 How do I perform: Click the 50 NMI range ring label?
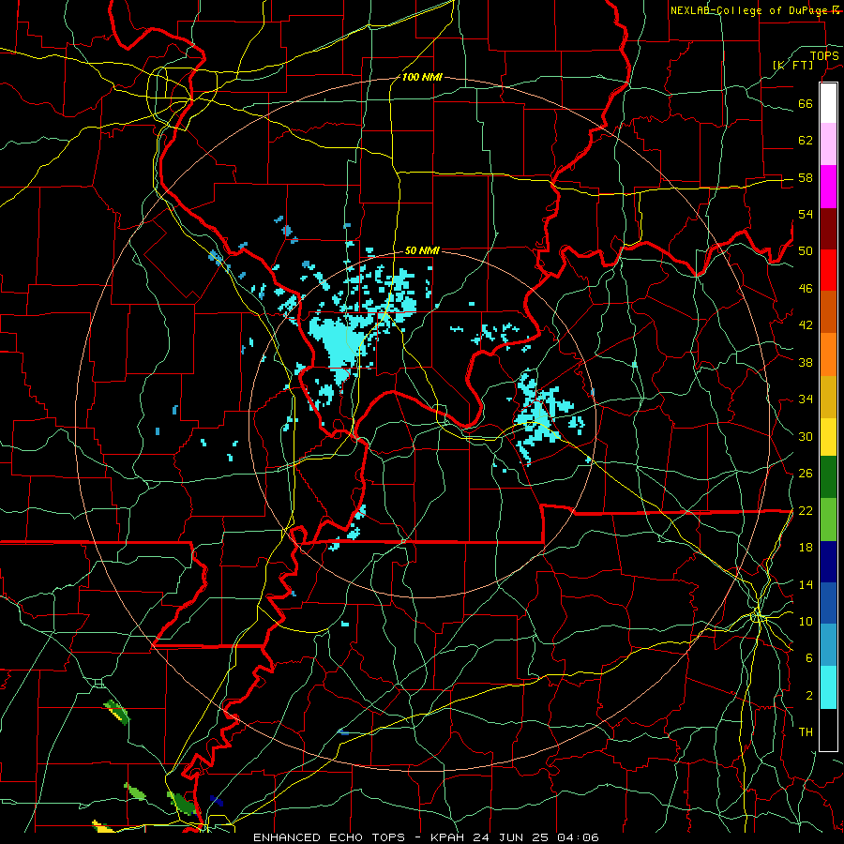(422, 250)
